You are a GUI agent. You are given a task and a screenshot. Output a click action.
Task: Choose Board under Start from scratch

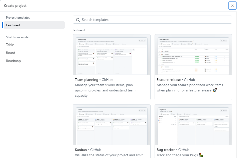coord(11,53)
